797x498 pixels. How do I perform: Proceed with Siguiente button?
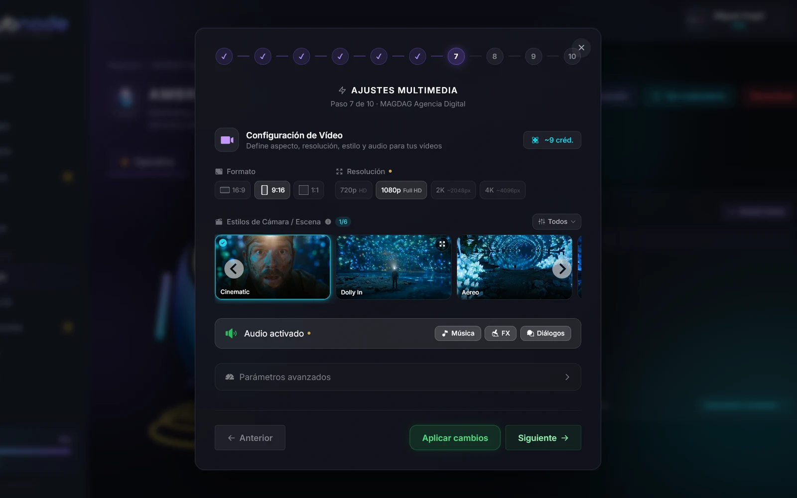pos(543,438)
